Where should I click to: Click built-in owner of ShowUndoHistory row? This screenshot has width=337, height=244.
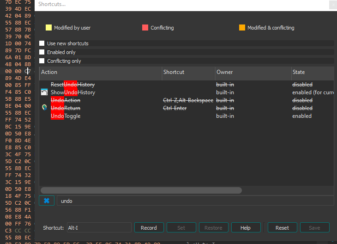point(225,92)
